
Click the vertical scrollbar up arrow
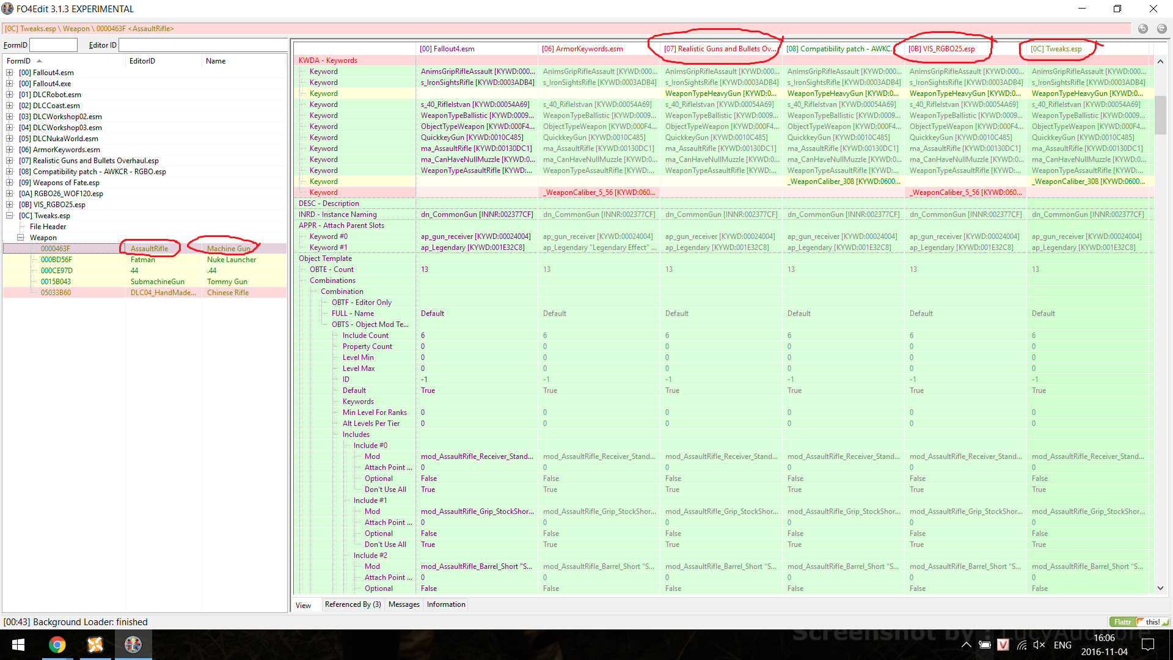(1160, 61)
